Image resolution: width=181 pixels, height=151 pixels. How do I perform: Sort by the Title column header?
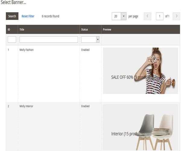click(22, 30)
